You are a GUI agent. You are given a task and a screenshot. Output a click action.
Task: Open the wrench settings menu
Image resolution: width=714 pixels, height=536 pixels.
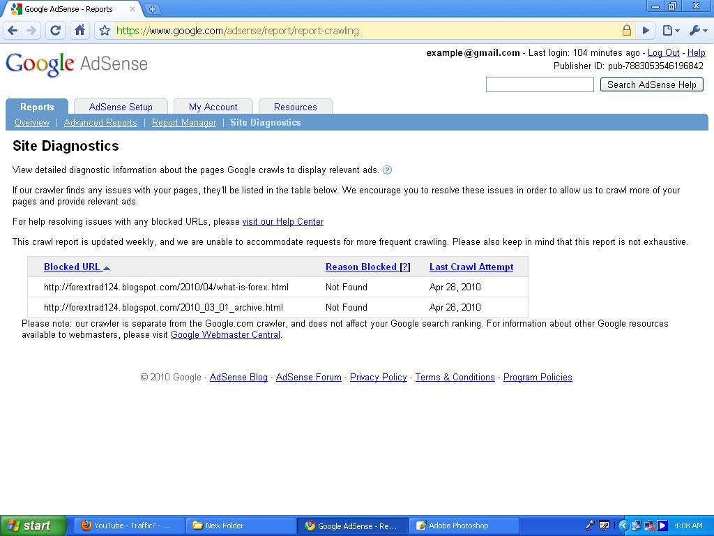[x=698, y=31]
